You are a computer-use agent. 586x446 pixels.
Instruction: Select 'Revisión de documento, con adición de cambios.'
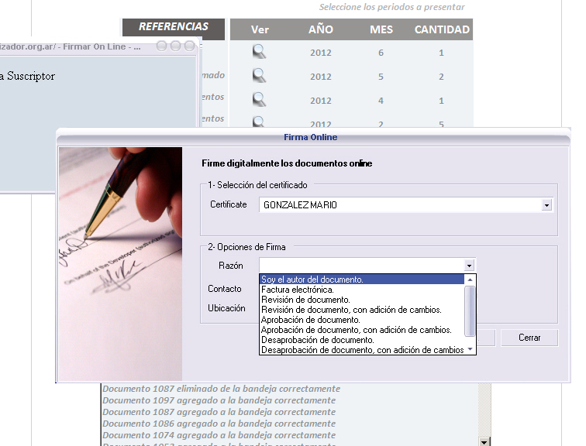click(x=351, y=310)
